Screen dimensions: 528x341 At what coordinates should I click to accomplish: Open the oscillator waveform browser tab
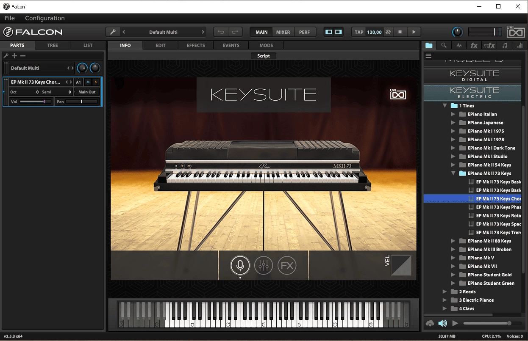coord(459,45)
